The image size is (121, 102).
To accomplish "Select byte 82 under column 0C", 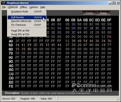I will pos(91,24).
